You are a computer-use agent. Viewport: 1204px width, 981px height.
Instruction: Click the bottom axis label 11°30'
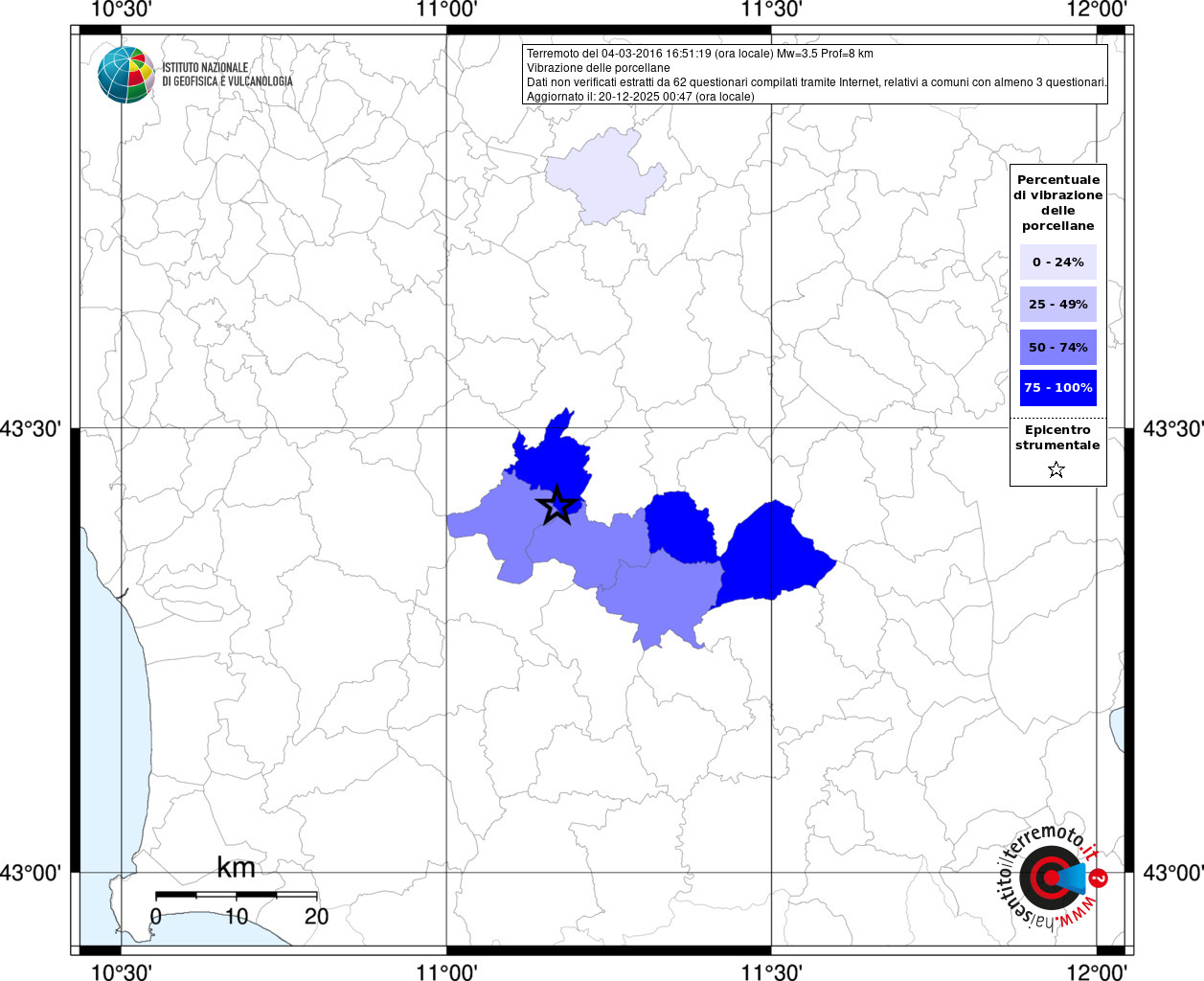point(771,971)
